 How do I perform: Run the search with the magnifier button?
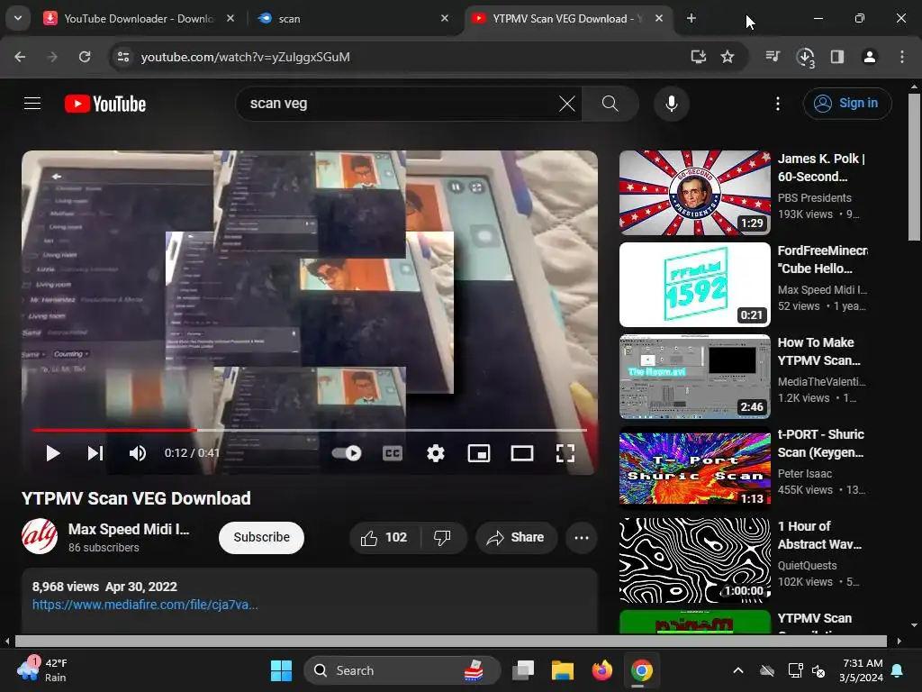610,104
